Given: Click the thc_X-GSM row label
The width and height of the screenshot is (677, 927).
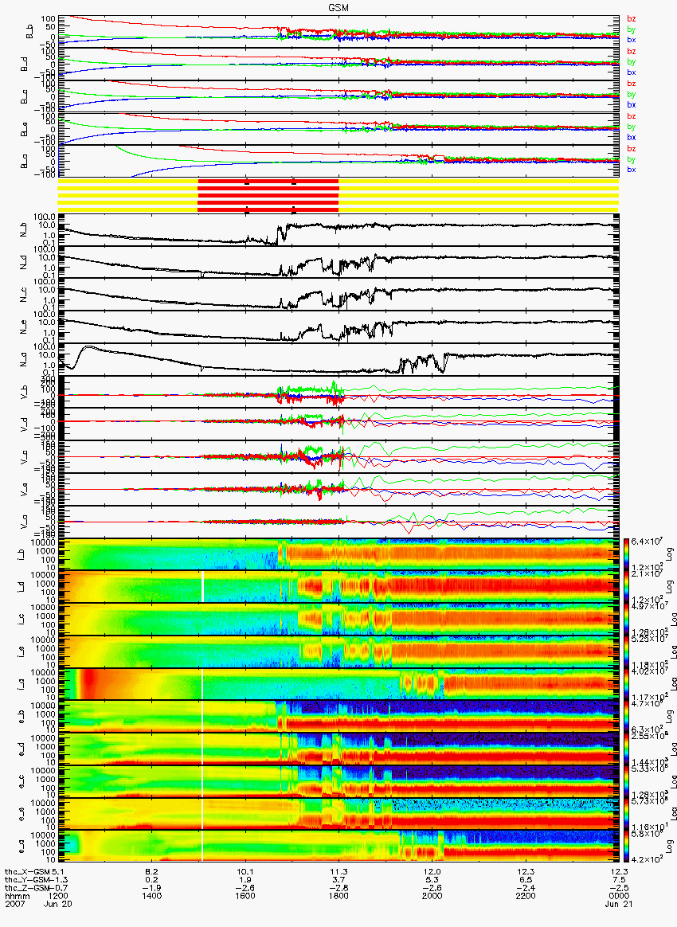Looking at the screenshot, I should (28, 871).
